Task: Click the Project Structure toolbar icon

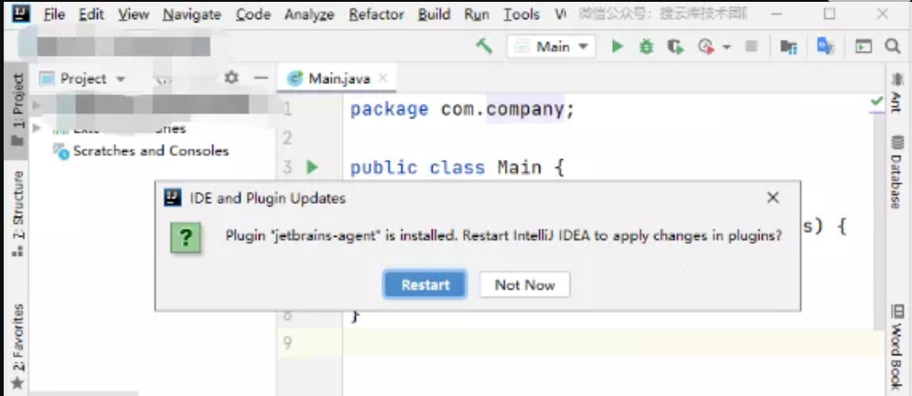Action: click(788, 47)
